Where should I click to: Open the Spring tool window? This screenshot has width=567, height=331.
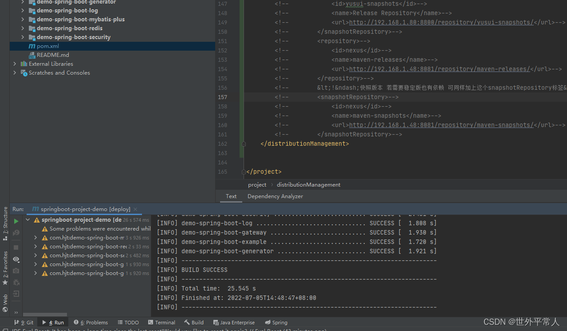[276, 323]
